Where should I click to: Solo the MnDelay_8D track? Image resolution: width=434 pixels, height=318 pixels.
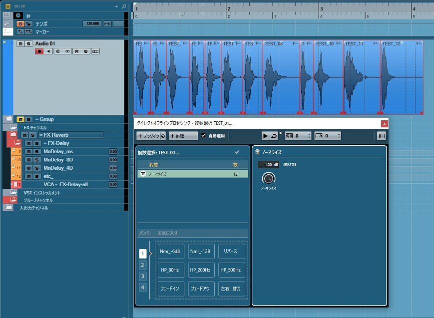pos(36,160)
